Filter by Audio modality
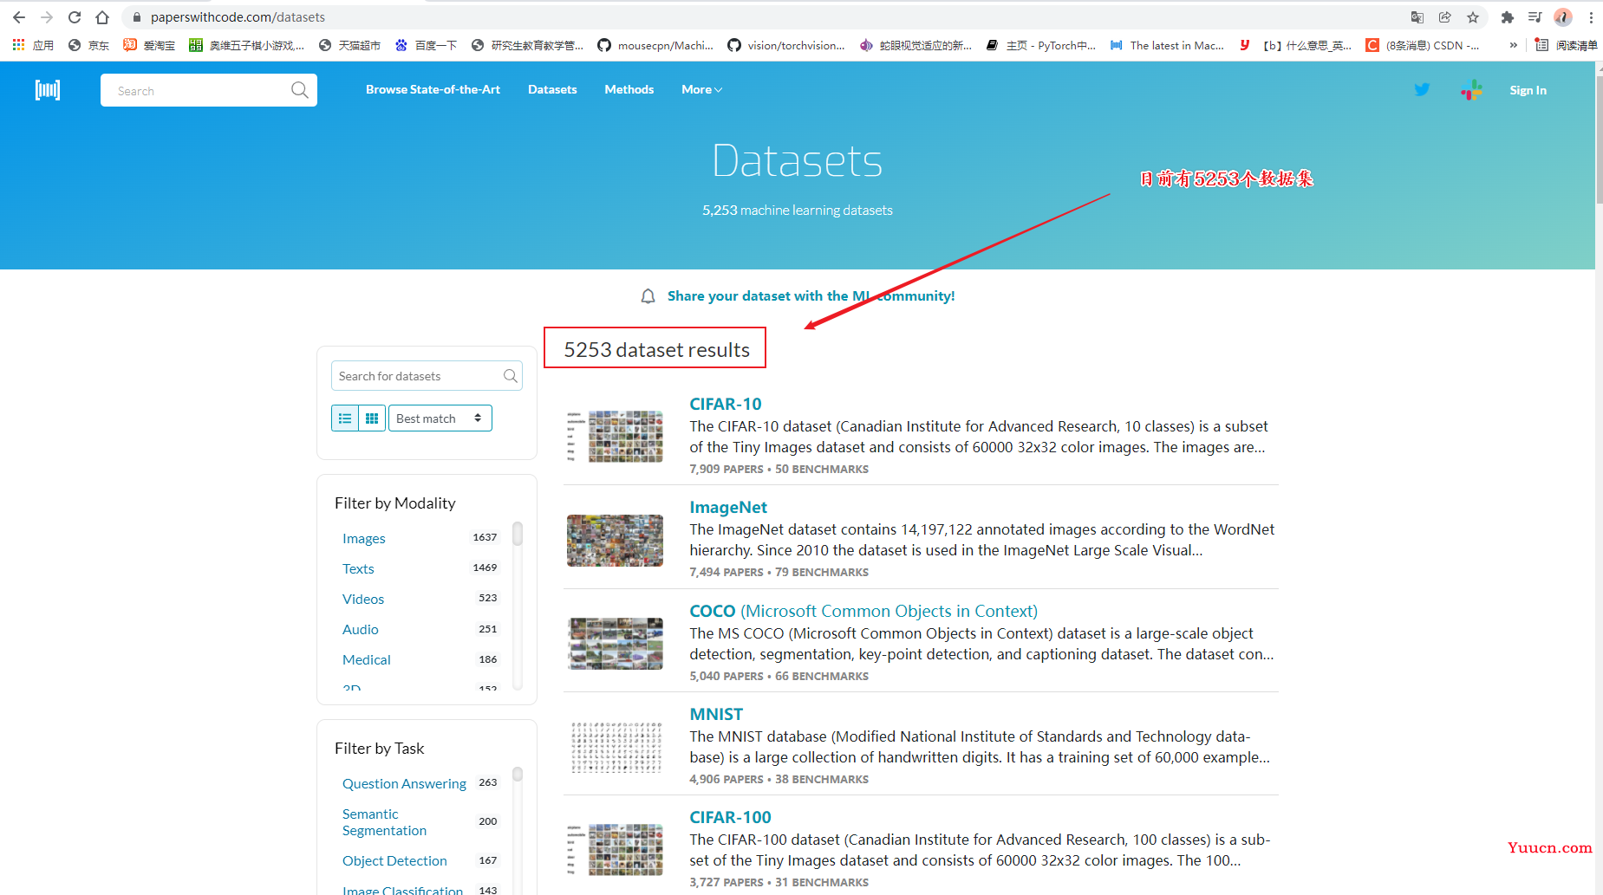1603x895 pixels. pos(361,629)
